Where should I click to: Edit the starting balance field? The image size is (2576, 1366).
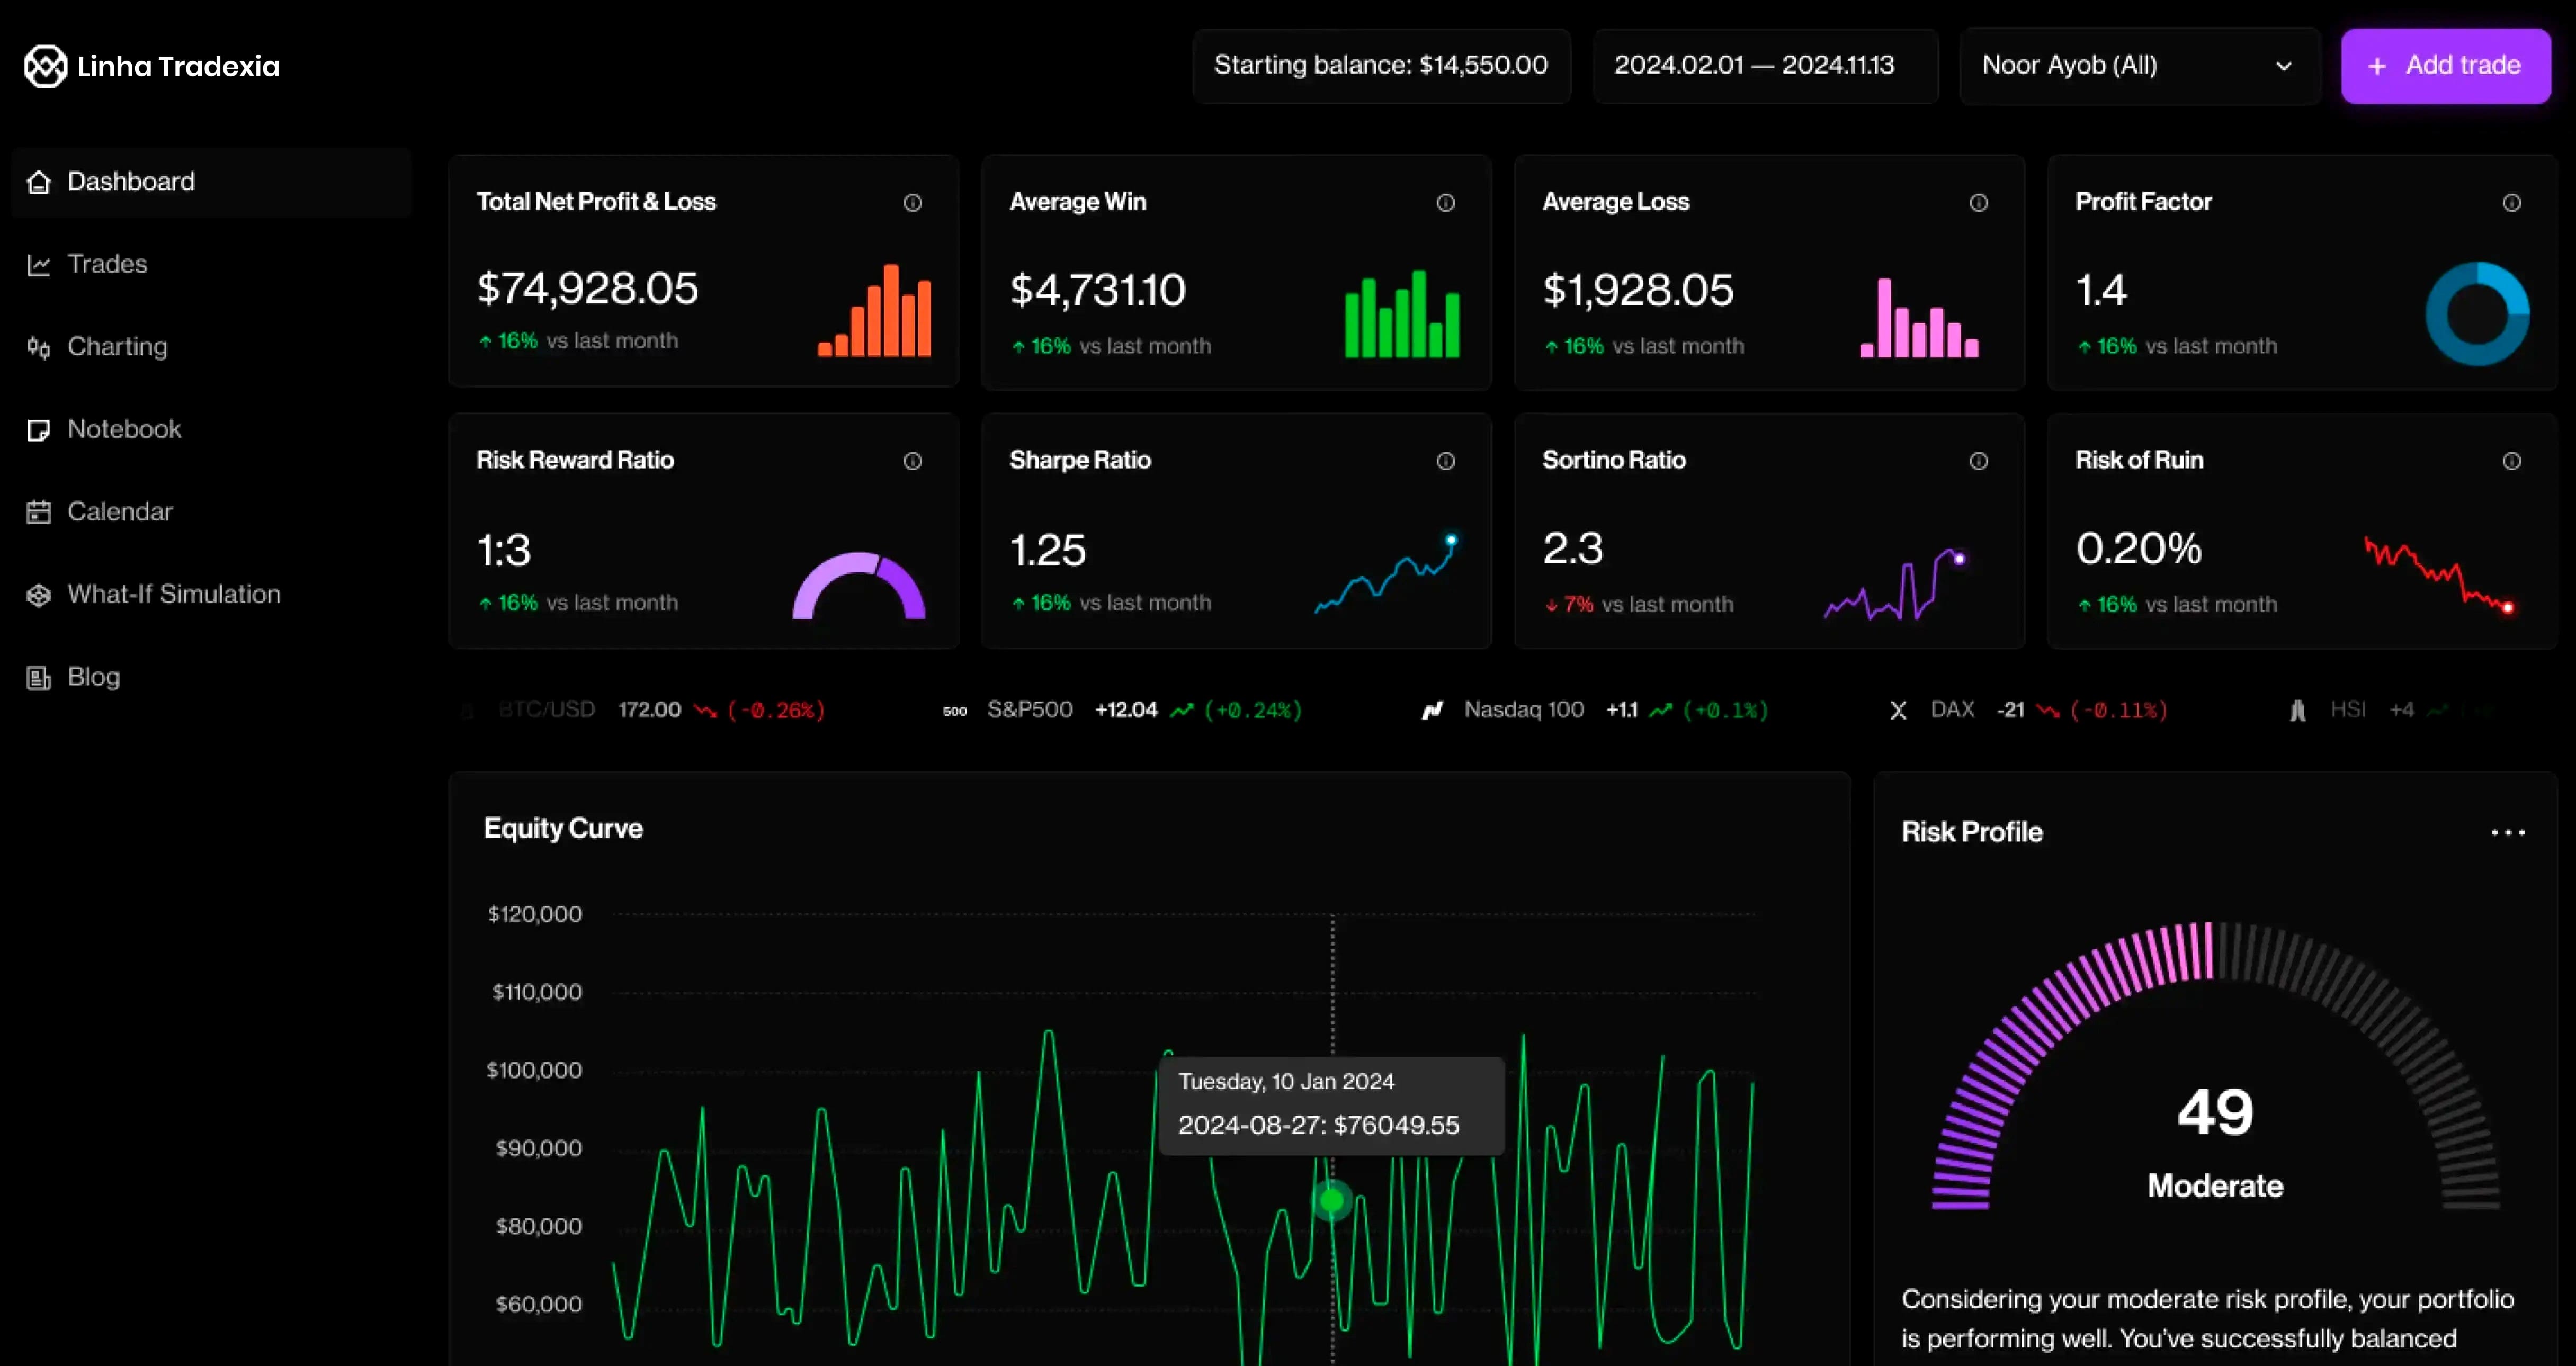[x=1380, y=65]
